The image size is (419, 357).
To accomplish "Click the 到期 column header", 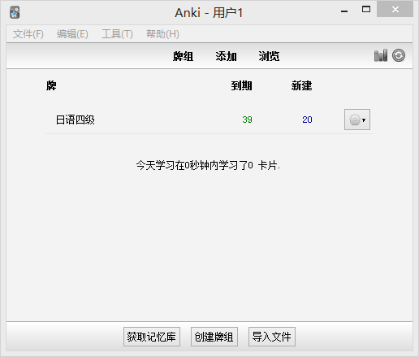I will (241, 85).
